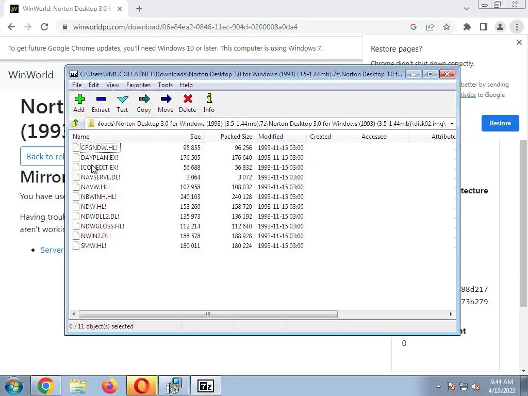
Task: Switch to Chrome in the taskbar
Action: [46, 386]
